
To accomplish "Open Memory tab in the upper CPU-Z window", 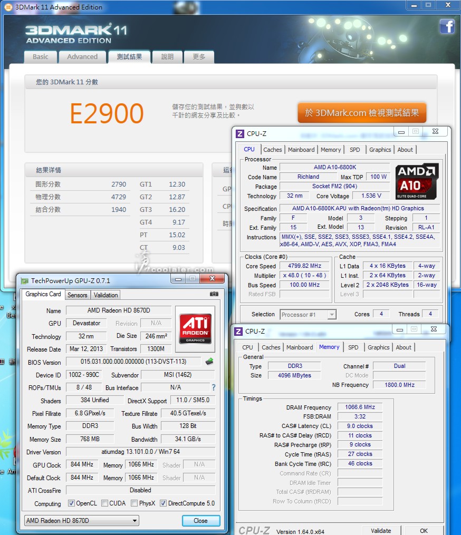I will pyautogui.click(x=331, y=150).
